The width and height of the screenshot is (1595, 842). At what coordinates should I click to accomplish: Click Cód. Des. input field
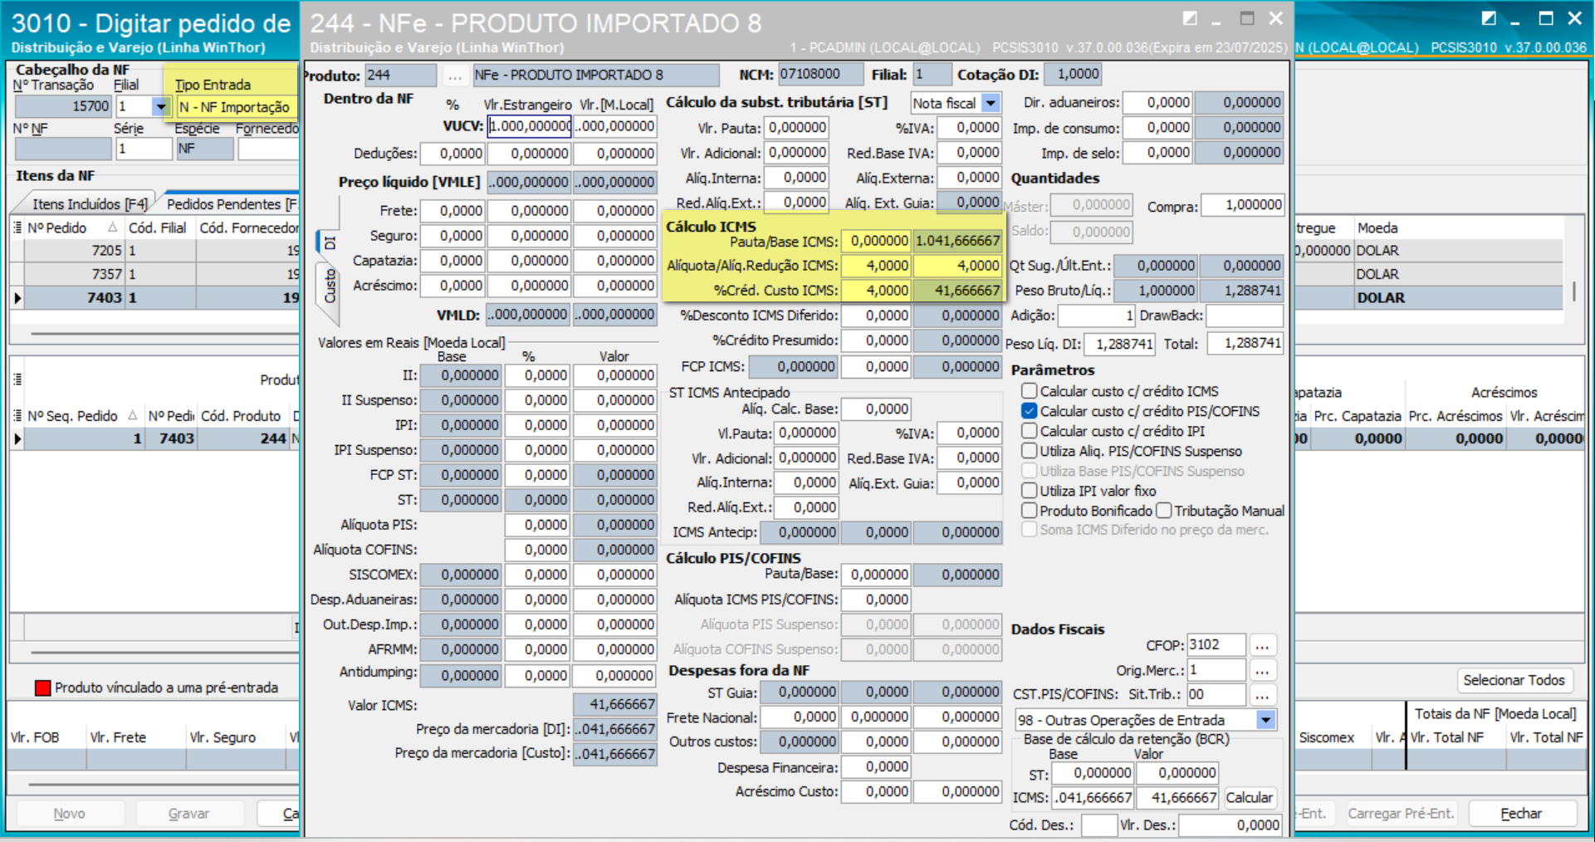[x=1098, y=825]
